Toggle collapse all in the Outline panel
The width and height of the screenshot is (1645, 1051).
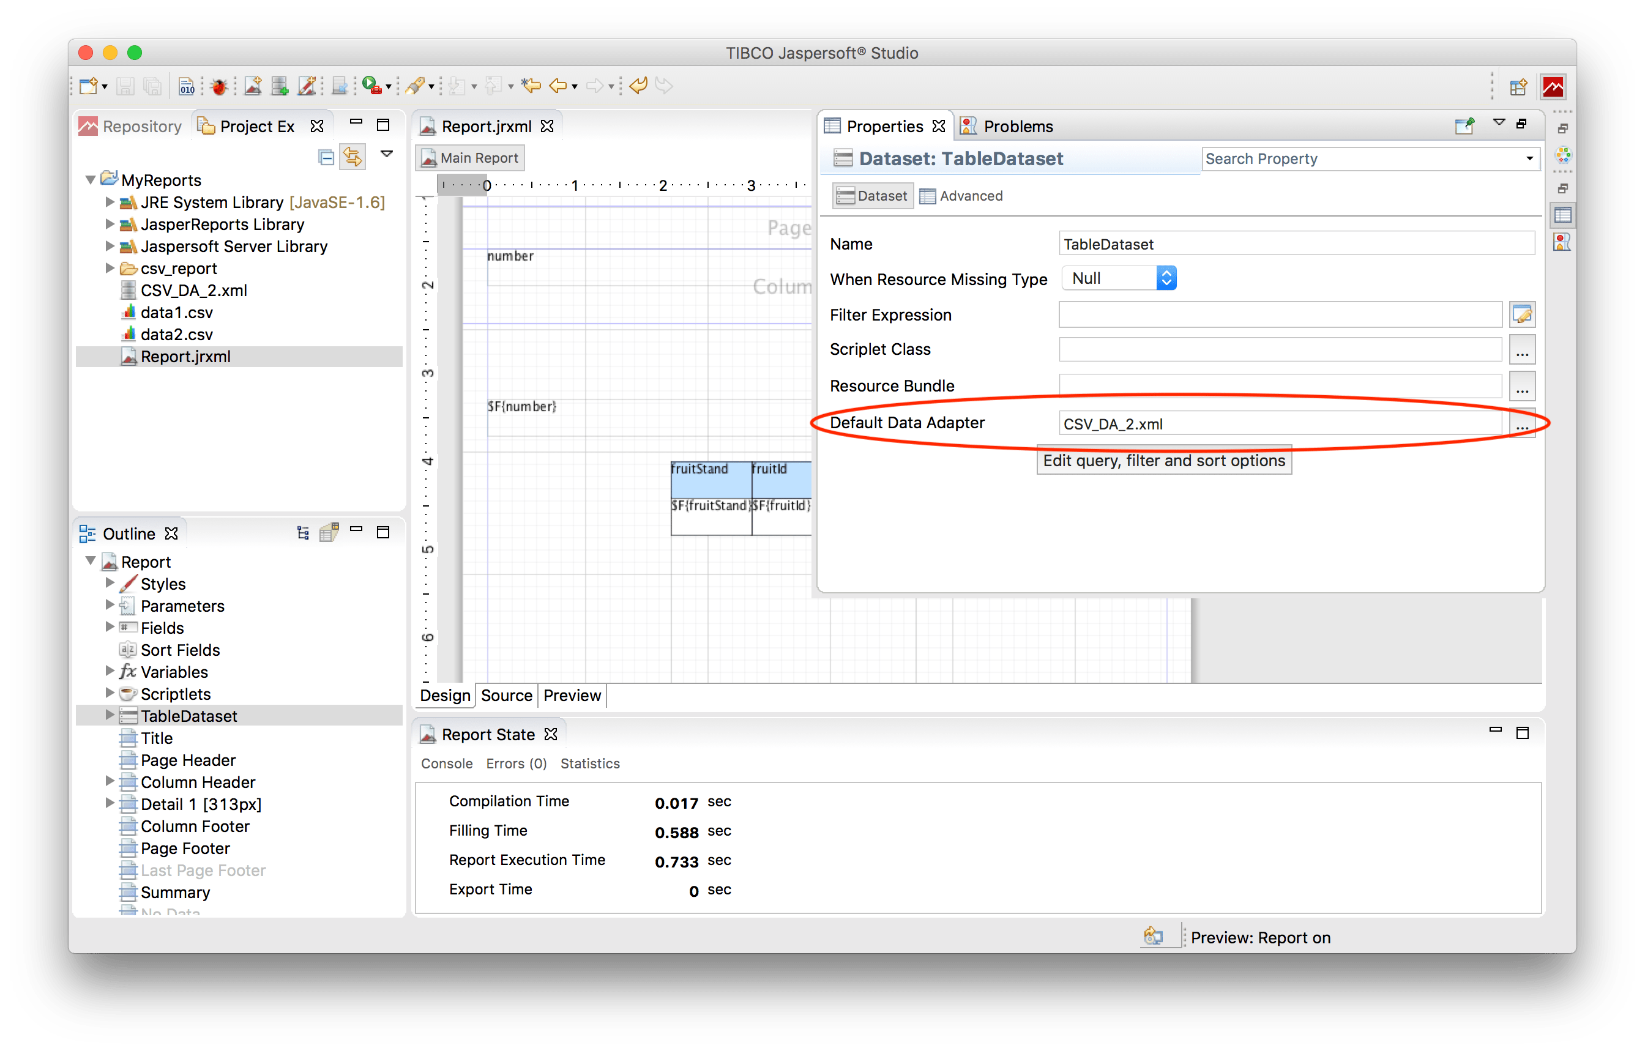(x=303, y=532)
